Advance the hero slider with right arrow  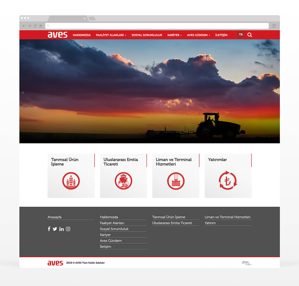[x=276, y=93]
